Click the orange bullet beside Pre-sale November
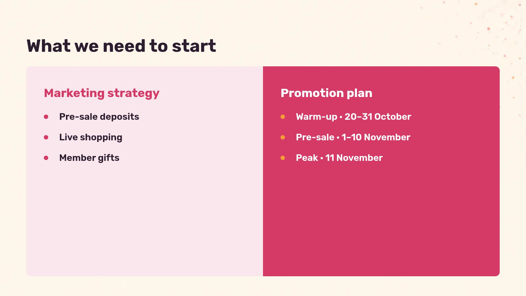The width and height of the screenshot is (526, 296). point(283,137)
